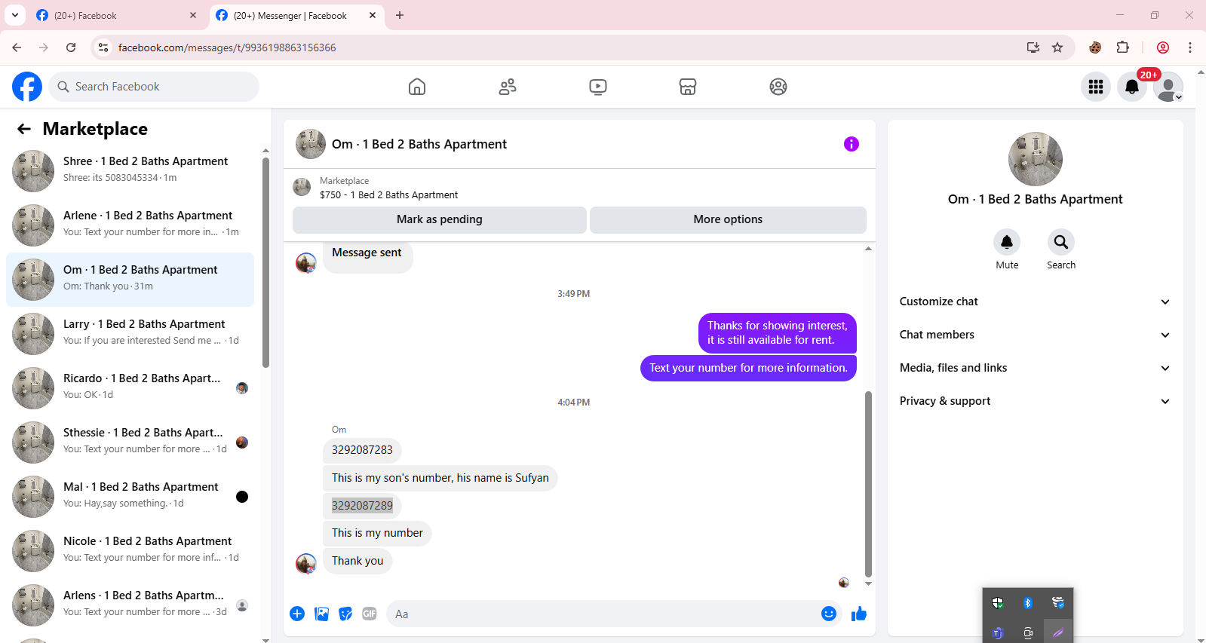This screenshot has width=1206, height=643.
Task: Open the Larry apartment conversation
Action: click(130, 334)
